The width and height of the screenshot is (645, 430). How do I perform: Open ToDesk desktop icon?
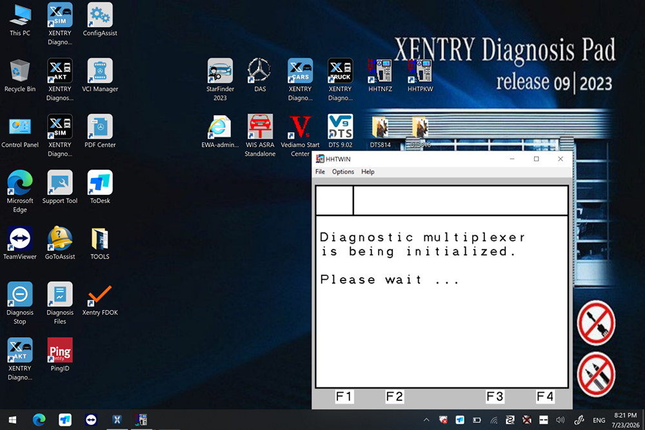coord(100,188)
